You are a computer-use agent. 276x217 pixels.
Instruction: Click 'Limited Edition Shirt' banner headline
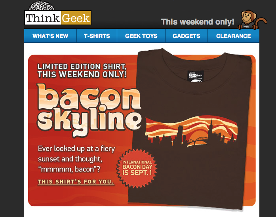pos(82,70)
